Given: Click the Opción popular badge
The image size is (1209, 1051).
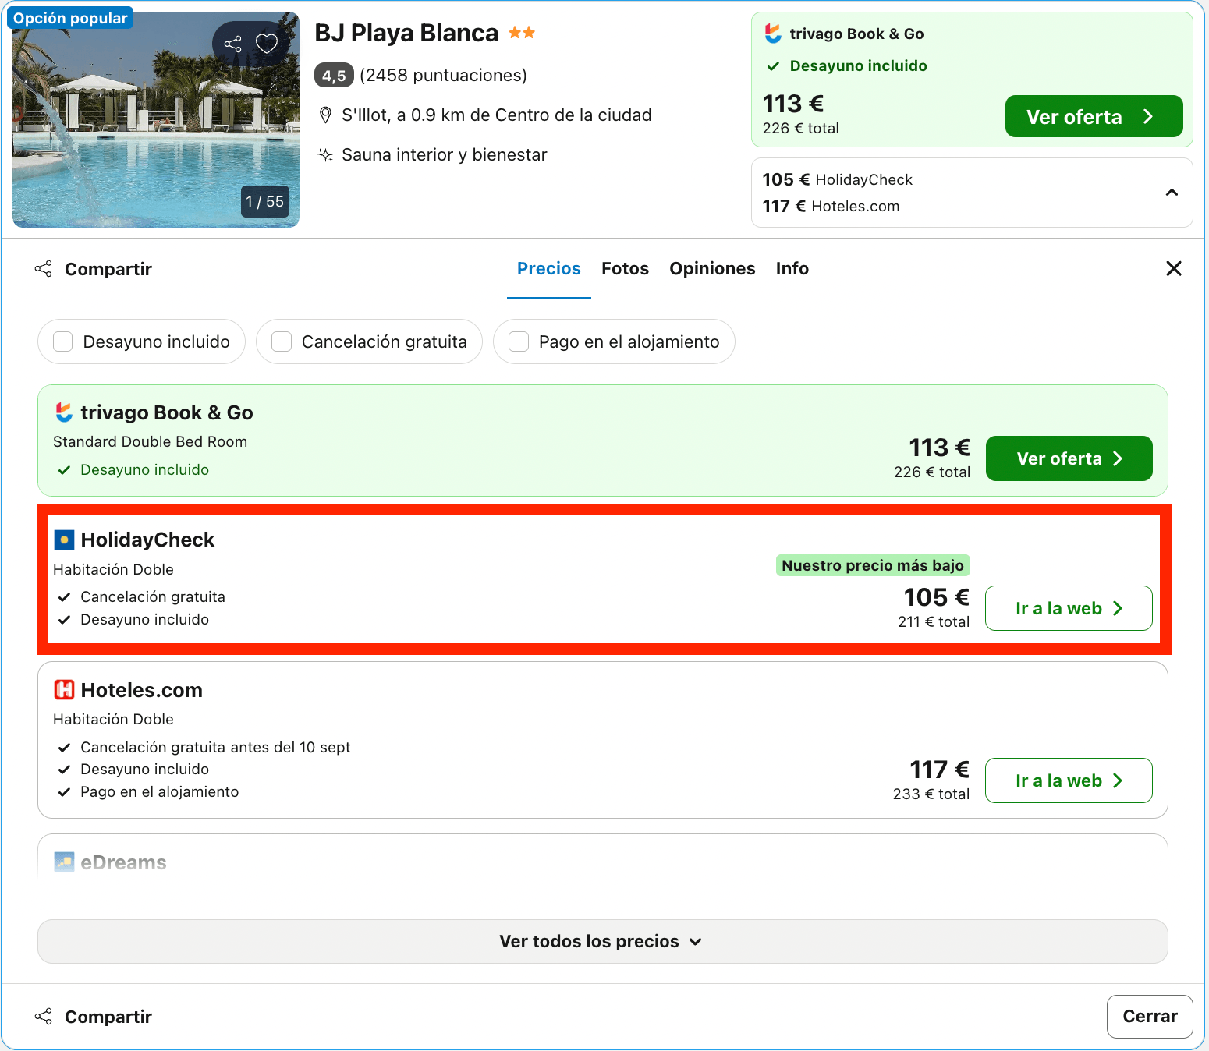Looking at the screenshot, I should pos(70,18).
